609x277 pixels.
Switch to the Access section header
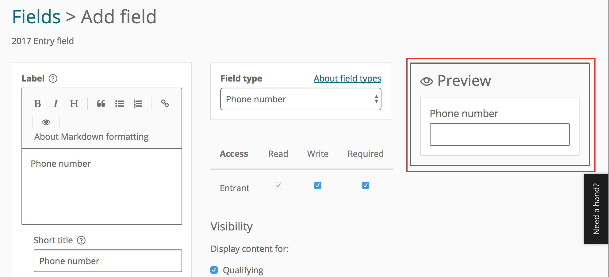234,154
